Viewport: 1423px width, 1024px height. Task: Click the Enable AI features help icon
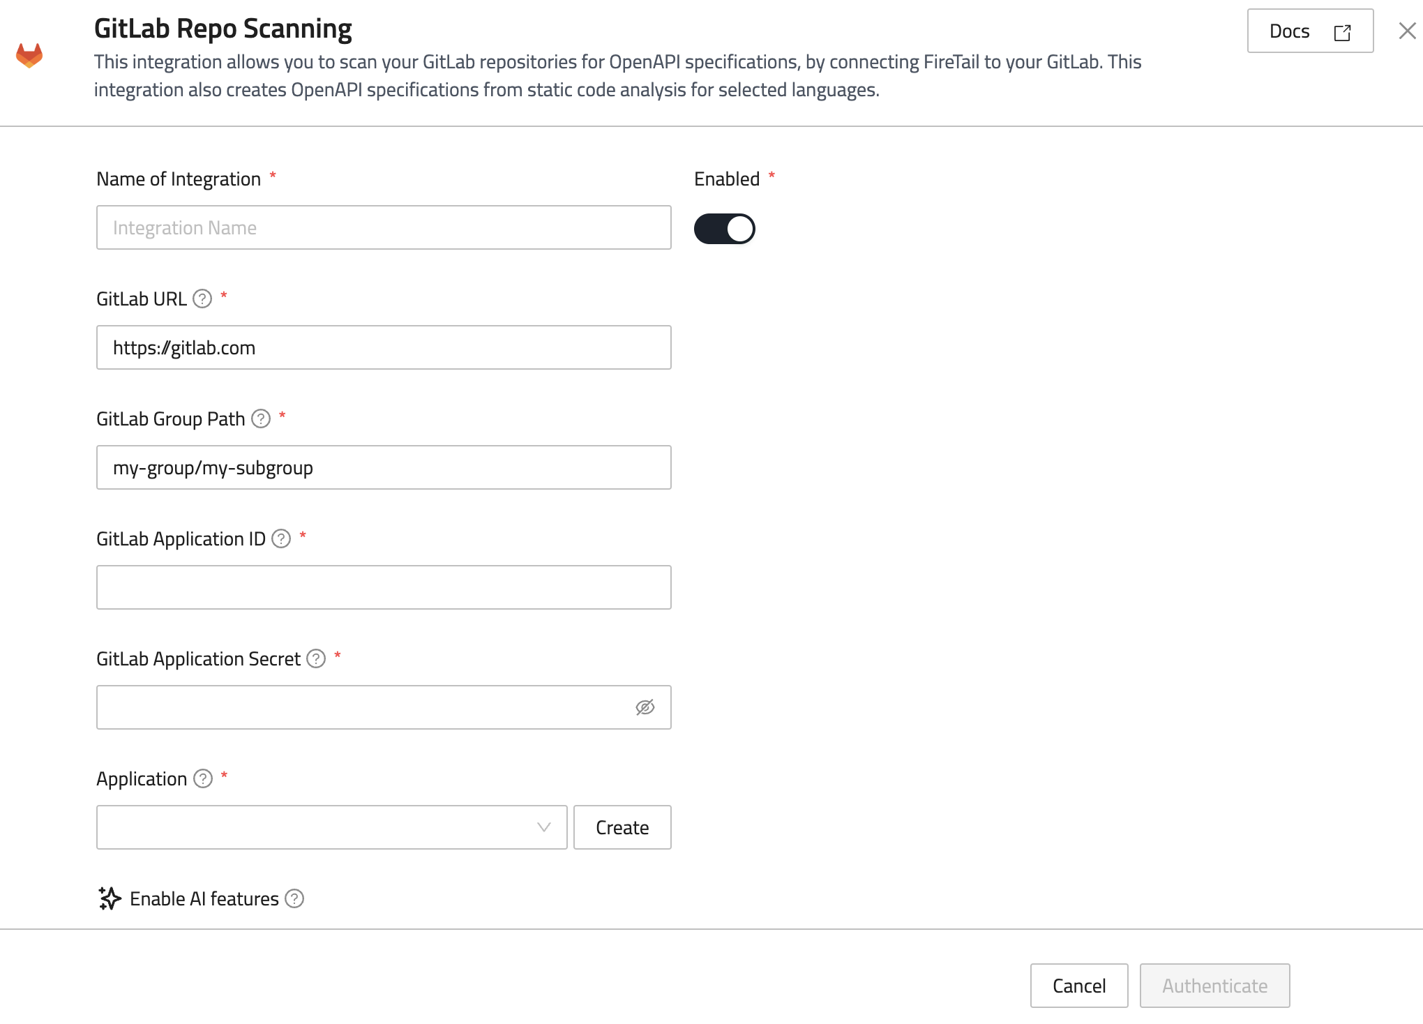[x=294, y=899]
